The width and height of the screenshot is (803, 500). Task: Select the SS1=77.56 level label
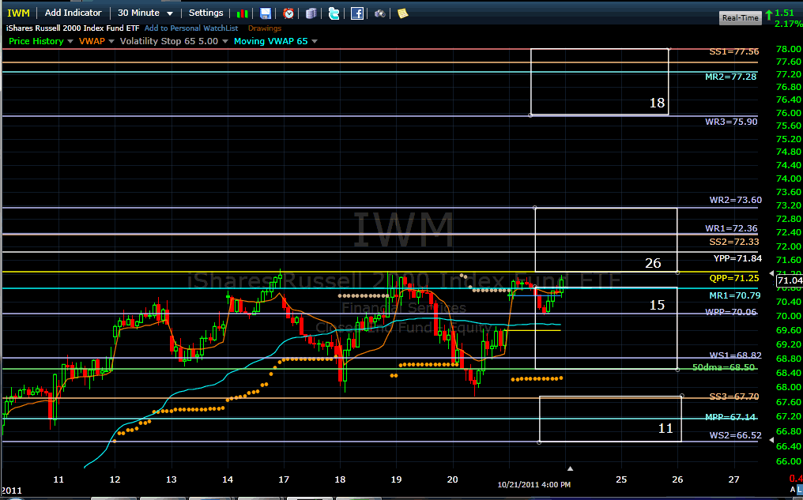[734, 51]
